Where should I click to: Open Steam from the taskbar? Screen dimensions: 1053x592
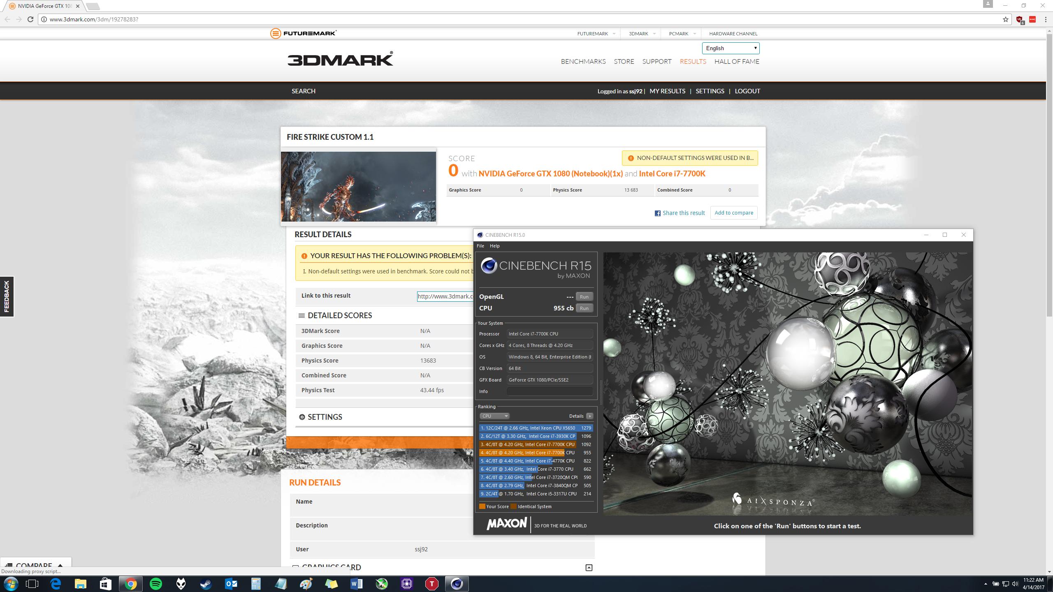[206, 583]
